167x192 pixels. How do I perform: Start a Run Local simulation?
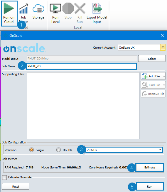point(55,8)
